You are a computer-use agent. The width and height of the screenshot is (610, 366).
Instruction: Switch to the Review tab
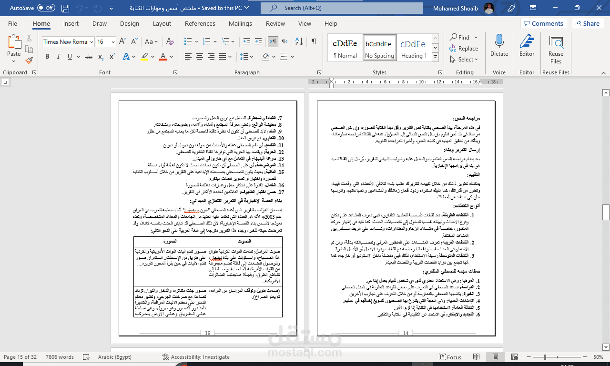pos(275,23)
